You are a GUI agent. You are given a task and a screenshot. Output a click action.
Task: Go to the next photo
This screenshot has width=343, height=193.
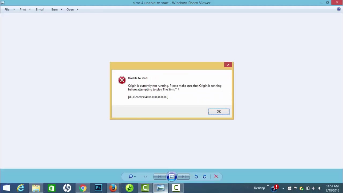(184, 176)
